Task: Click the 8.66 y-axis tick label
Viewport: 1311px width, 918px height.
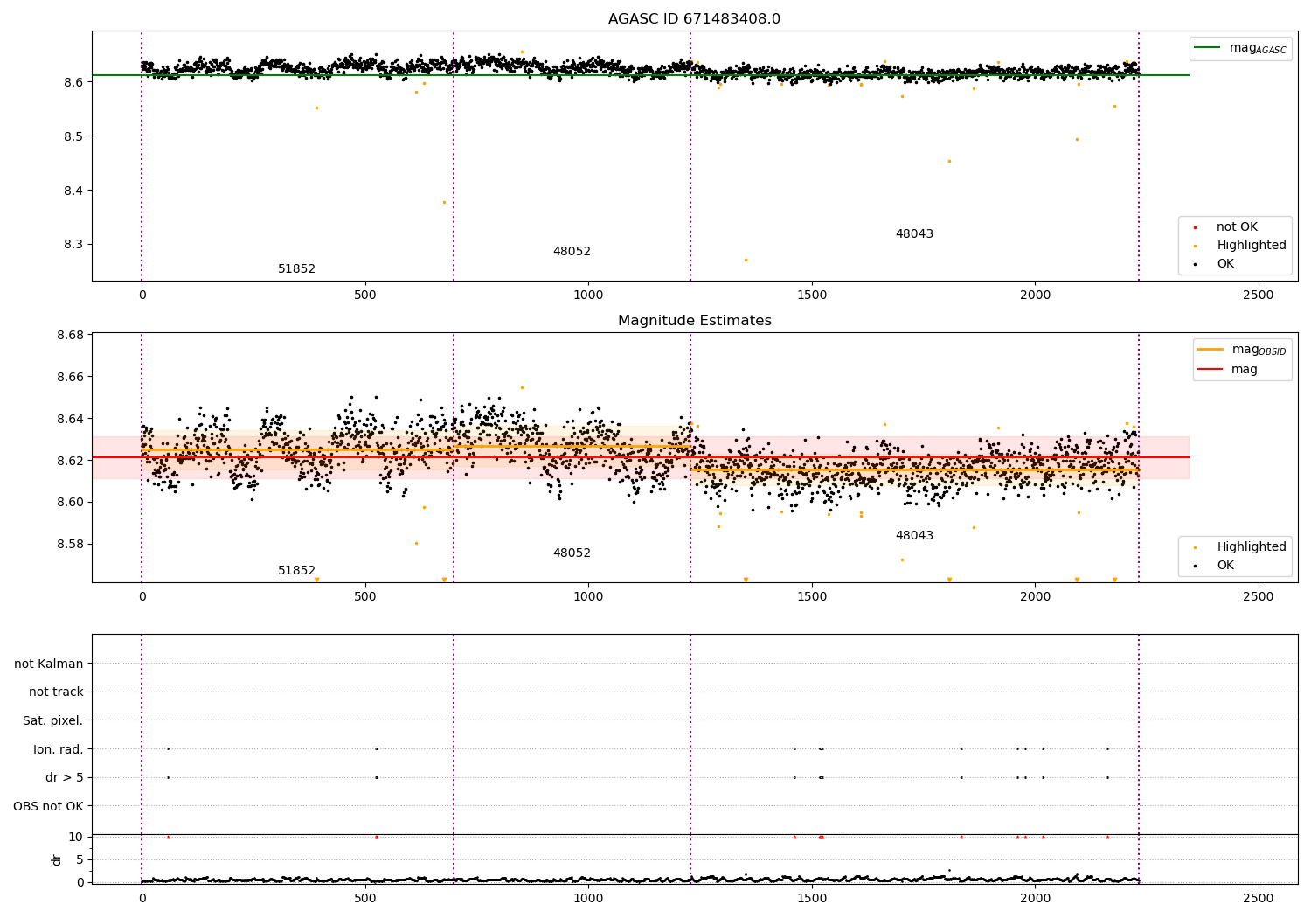Action: pyautogui.click(x=68, y=378)
